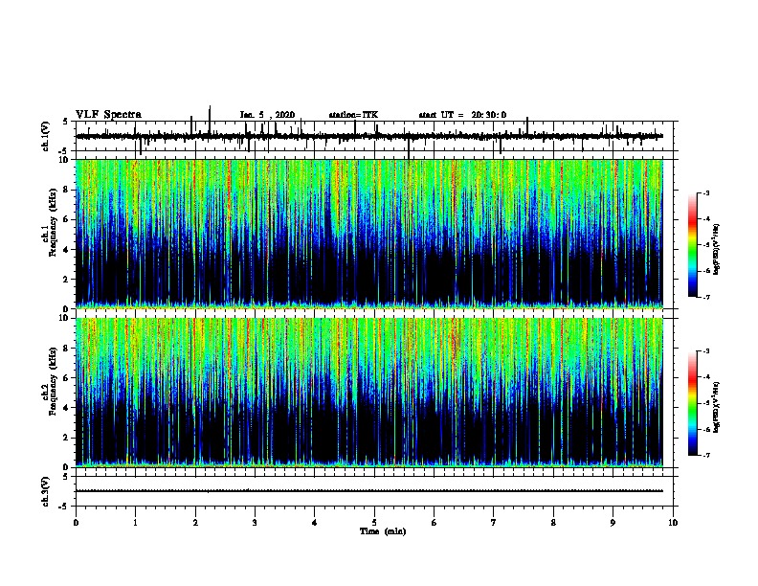Click time axis tick label "5"

374,523
